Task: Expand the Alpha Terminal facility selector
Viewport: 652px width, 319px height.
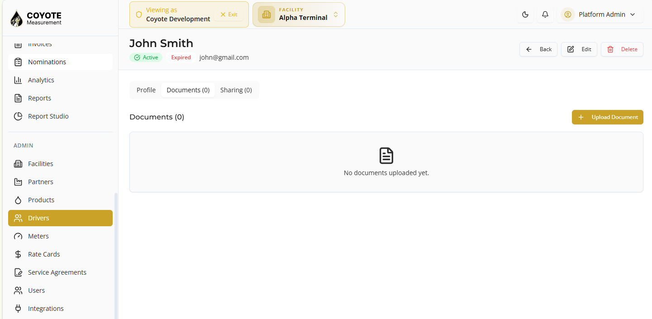Action: tap(299, 14)
